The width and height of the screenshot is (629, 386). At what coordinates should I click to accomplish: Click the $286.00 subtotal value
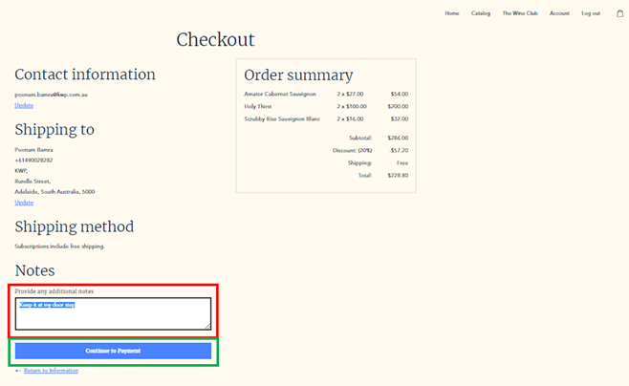398,138
